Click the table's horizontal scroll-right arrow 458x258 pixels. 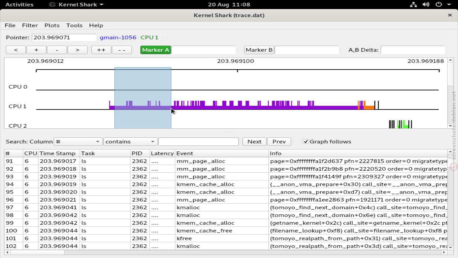coord(445,252)
